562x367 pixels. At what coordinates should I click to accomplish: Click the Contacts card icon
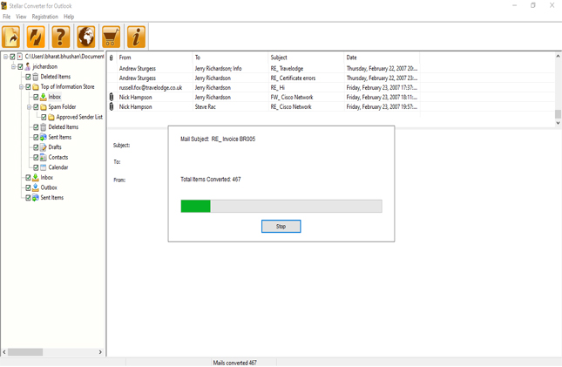(44, 157)
